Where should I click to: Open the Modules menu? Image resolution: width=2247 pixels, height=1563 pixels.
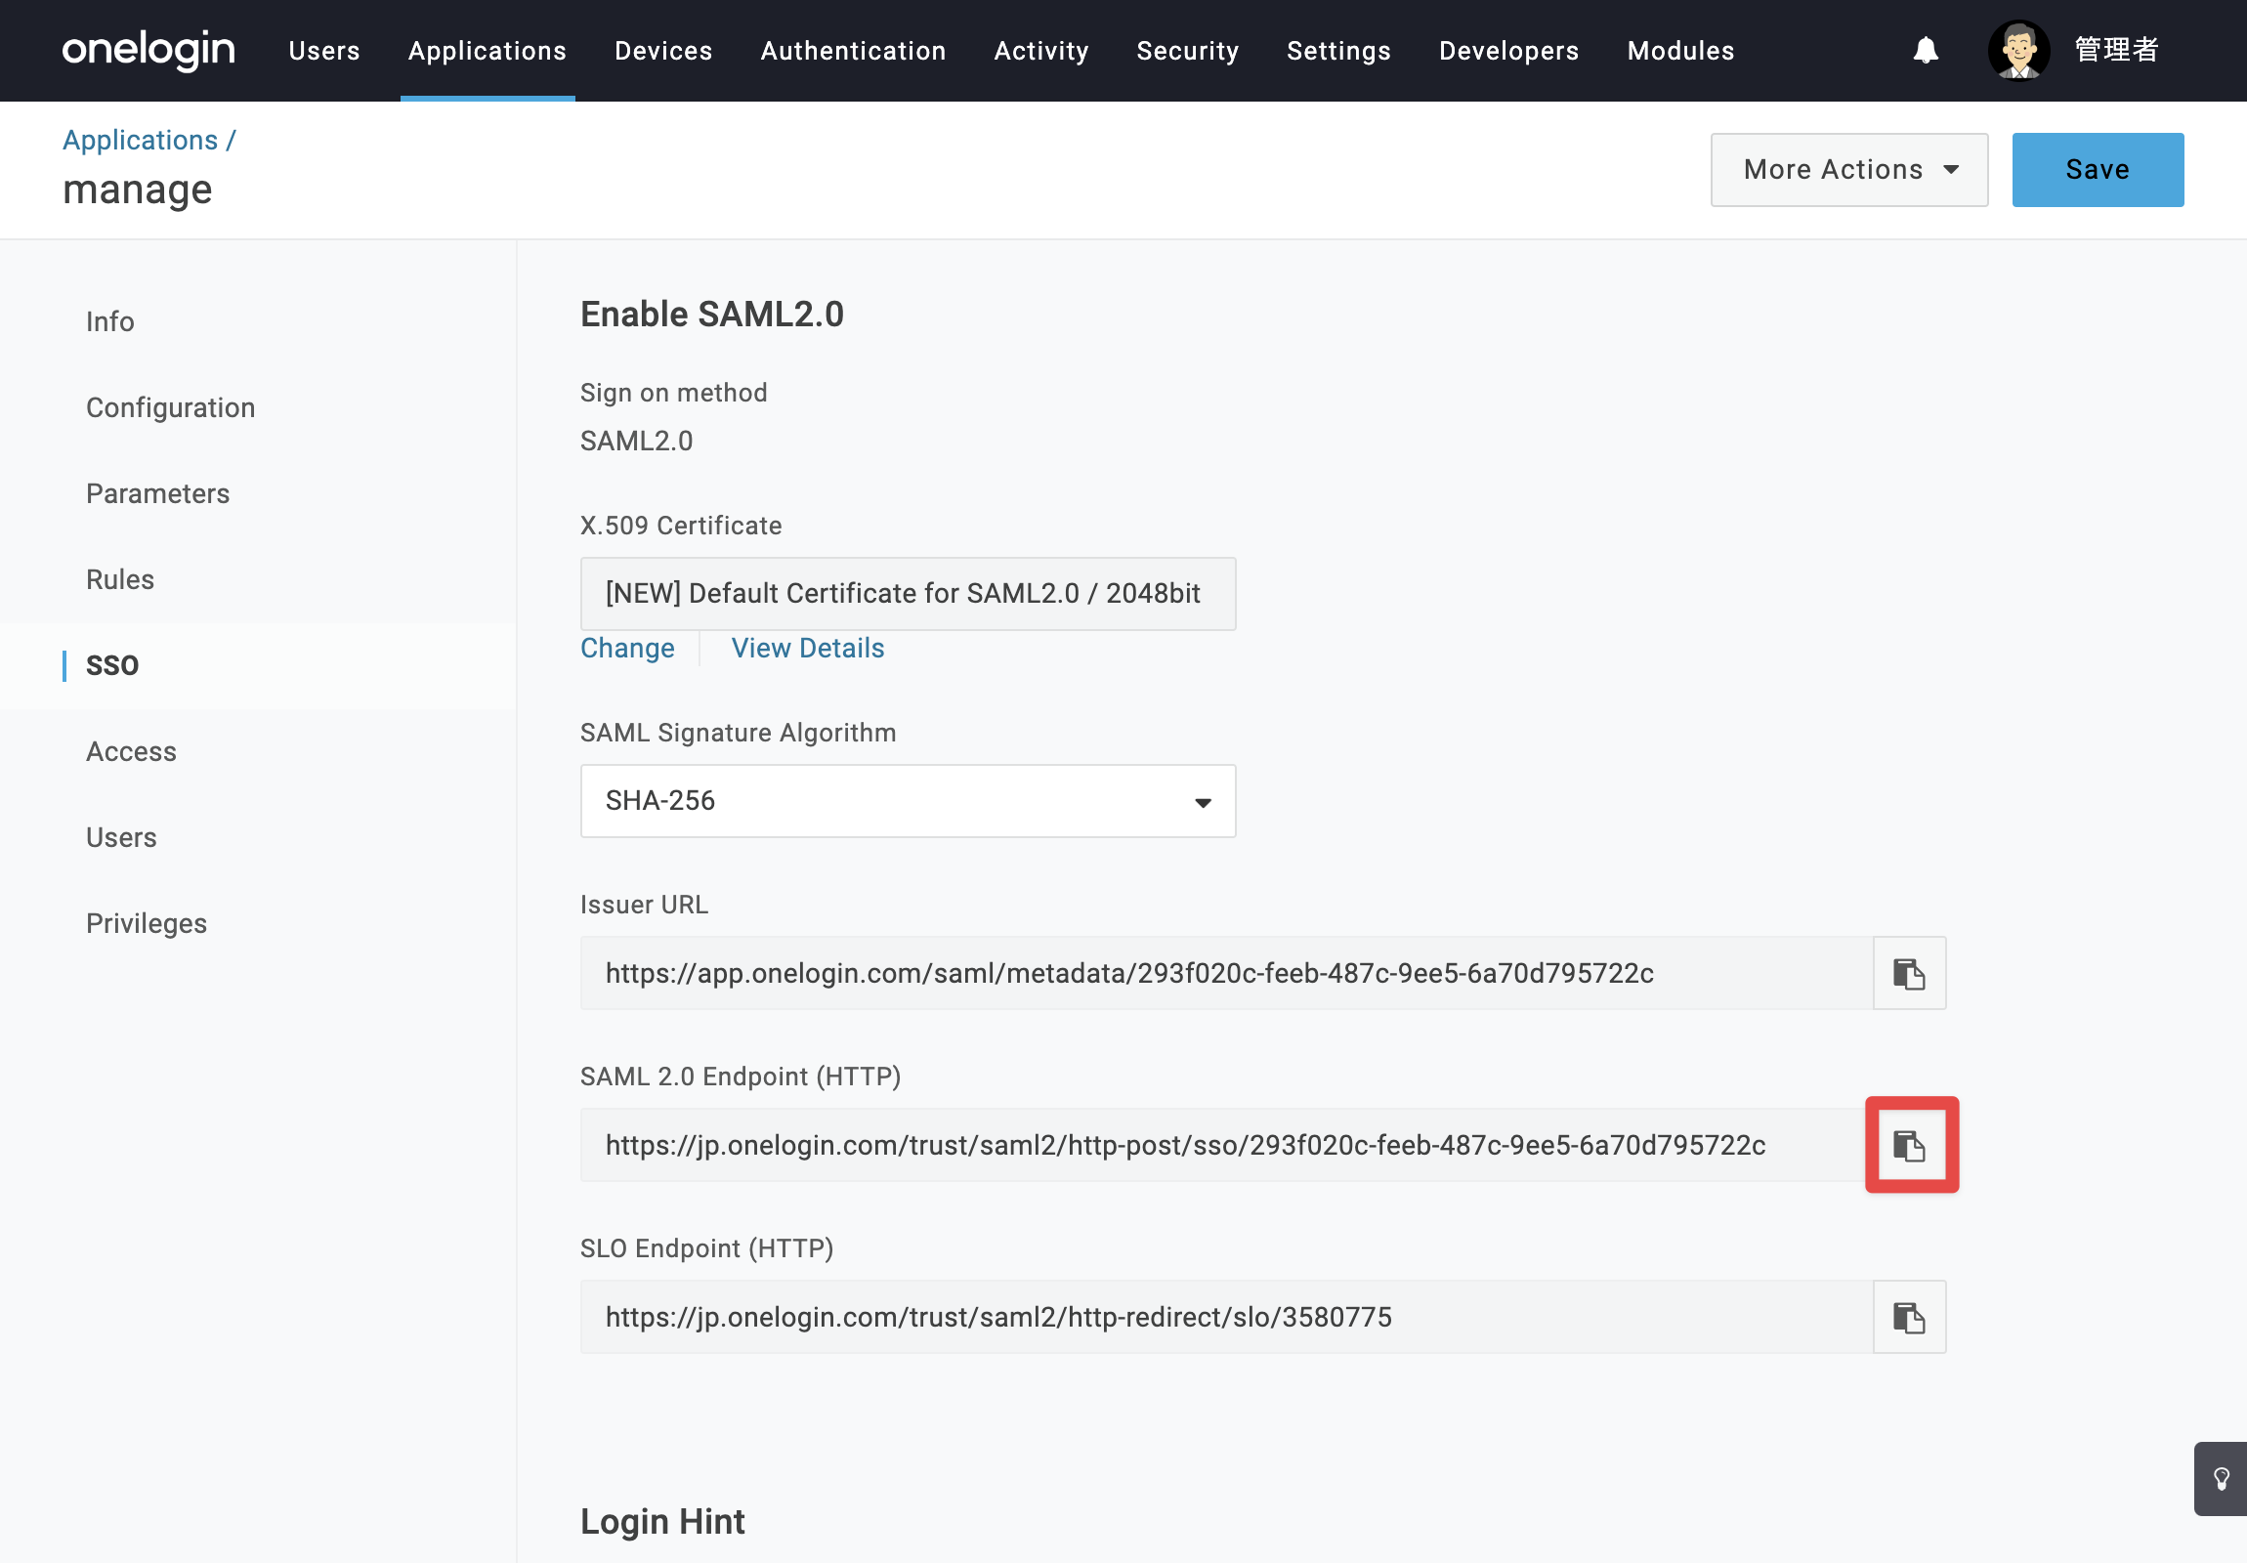[1680, 51]
